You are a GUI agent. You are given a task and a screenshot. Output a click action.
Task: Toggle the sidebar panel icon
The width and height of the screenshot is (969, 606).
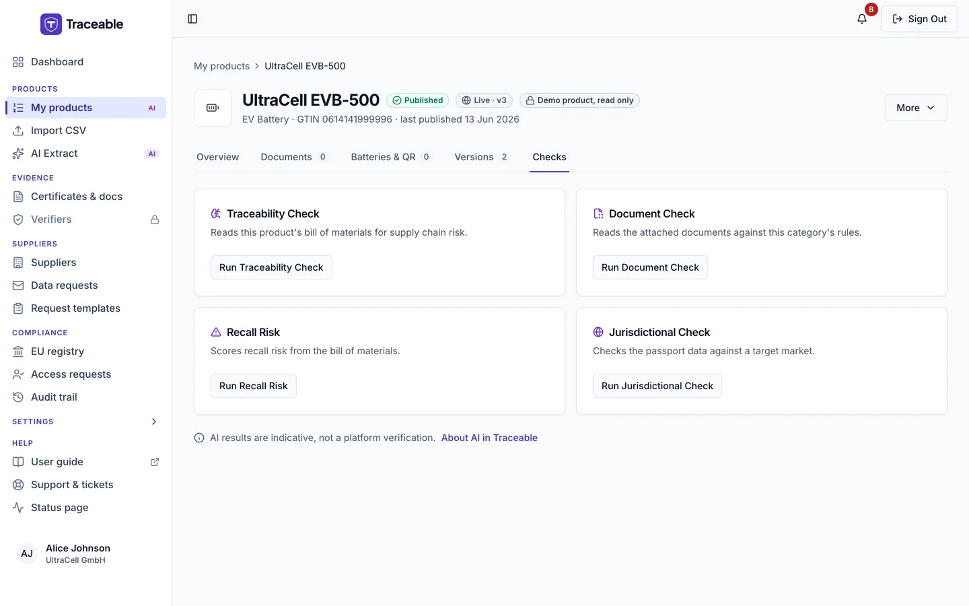coord(192,19)
